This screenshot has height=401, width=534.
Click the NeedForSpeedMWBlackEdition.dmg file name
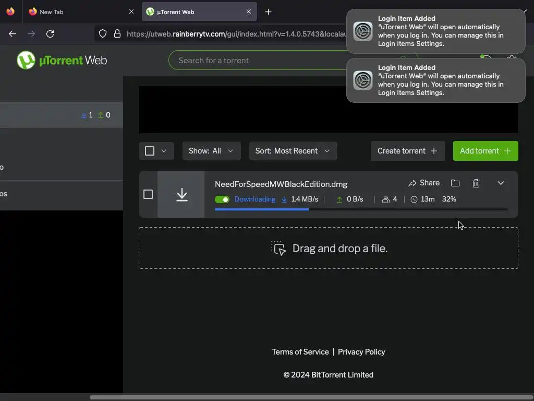click(x=281, y=184)
